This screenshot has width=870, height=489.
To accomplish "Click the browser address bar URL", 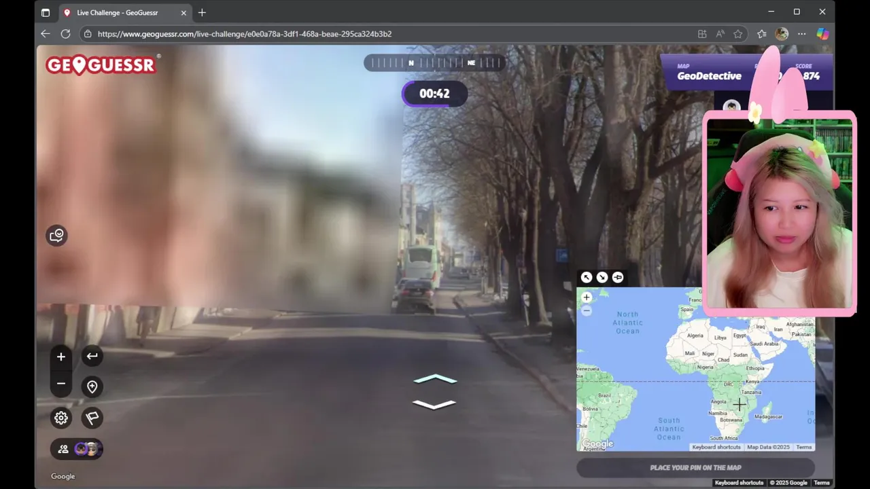I will tap(245, 34).
